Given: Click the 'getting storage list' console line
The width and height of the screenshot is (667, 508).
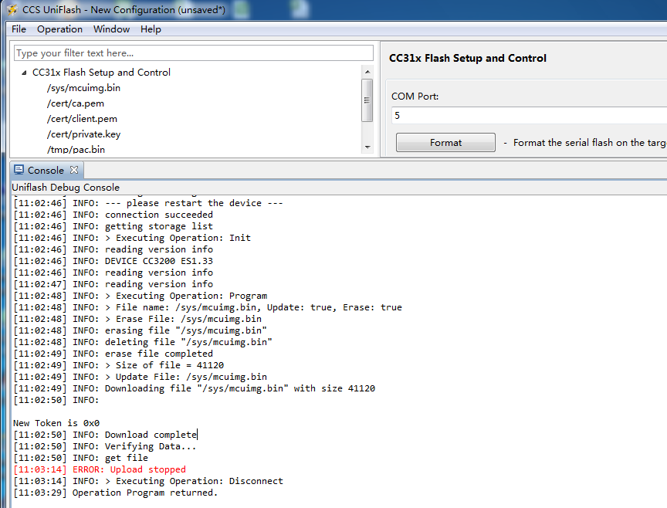Looking at the screenshot, I should click(113, 226).
